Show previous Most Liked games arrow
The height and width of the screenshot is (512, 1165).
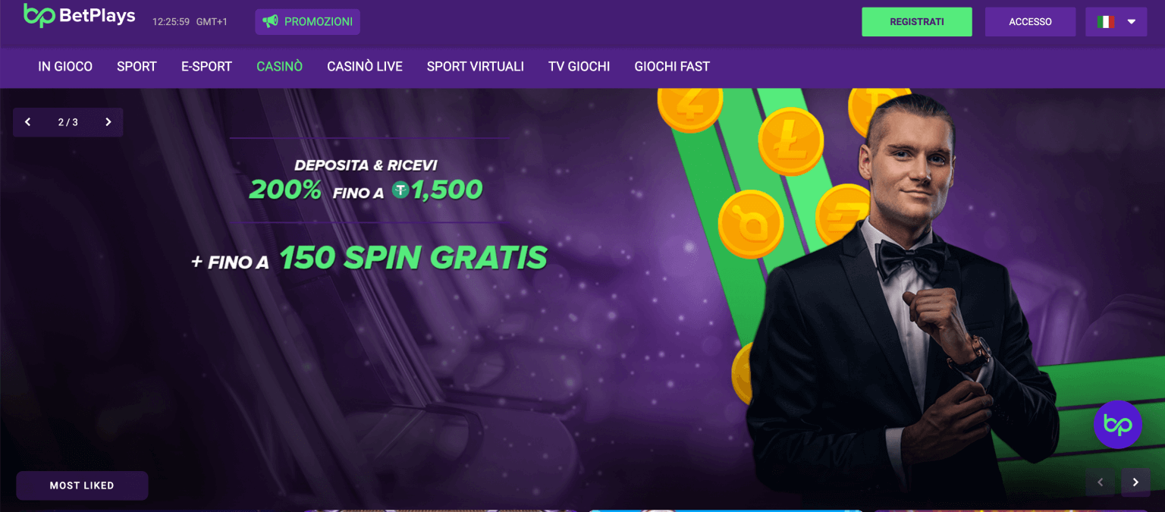pos(1100,482)
